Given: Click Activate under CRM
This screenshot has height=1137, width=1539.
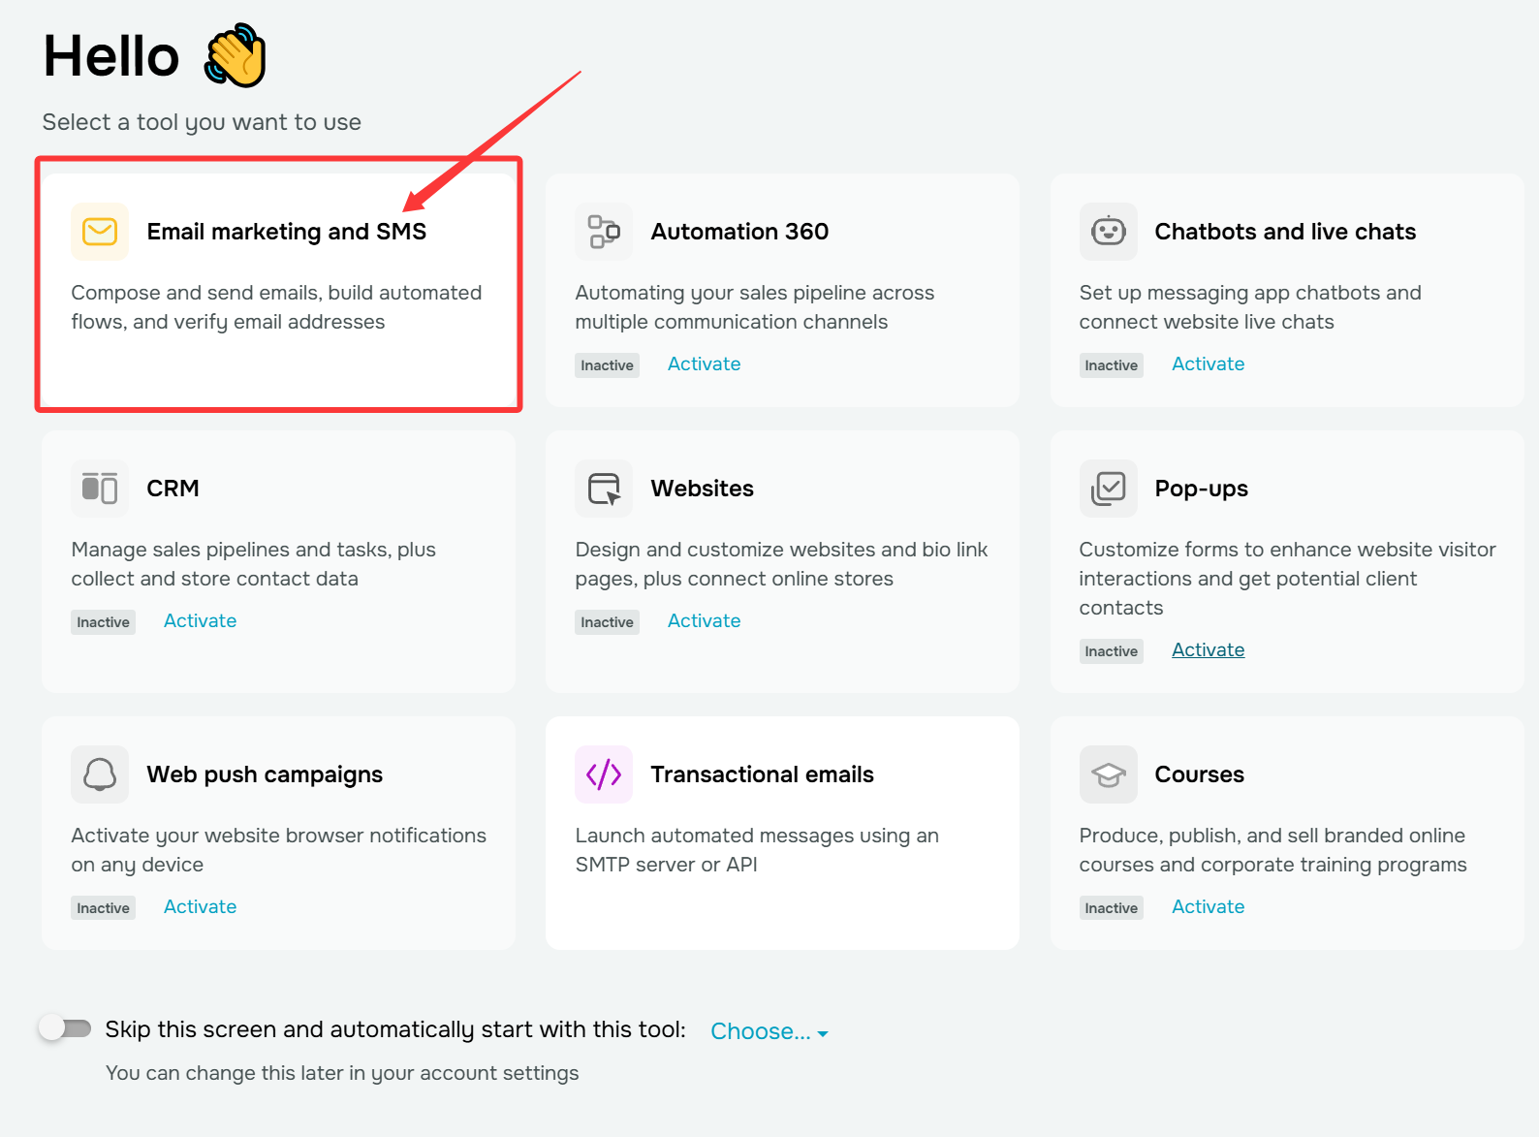Looking at the screenshot, I should 200,621.
